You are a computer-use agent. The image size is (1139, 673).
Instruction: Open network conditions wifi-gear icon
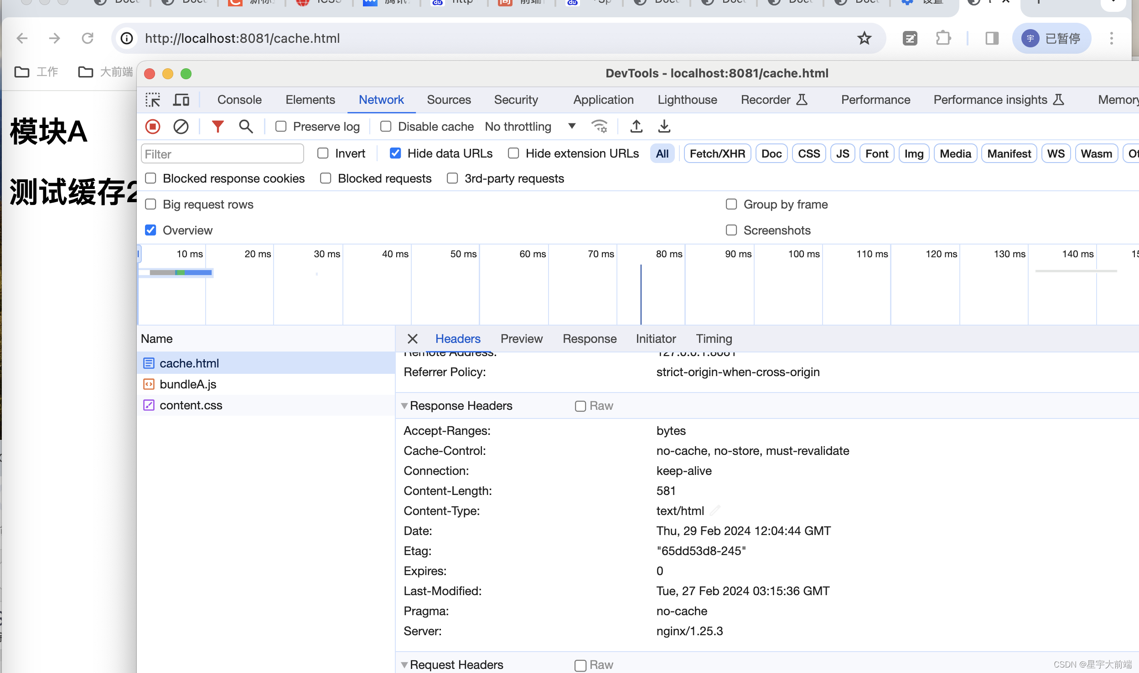click(599, 127)
